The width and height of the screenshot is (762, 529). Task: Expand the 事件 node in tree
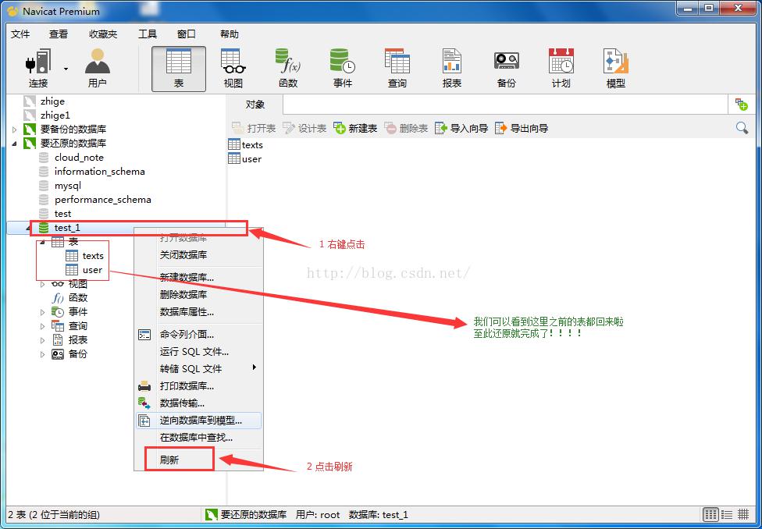point(43,312)
